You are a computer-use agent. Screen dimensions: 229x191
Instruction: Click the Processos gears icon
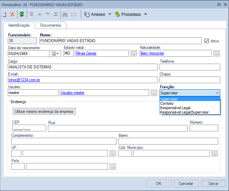coord(117,14)
